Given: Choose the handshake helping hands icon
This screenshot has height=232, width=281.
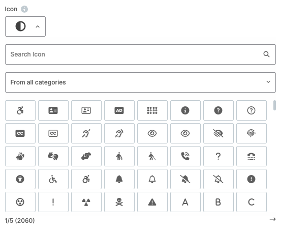Looking at the screenshot, I should click(x=86, y=156).
